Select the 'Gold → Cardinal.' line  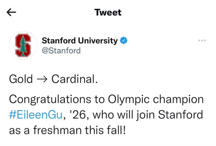coord(53,79)
